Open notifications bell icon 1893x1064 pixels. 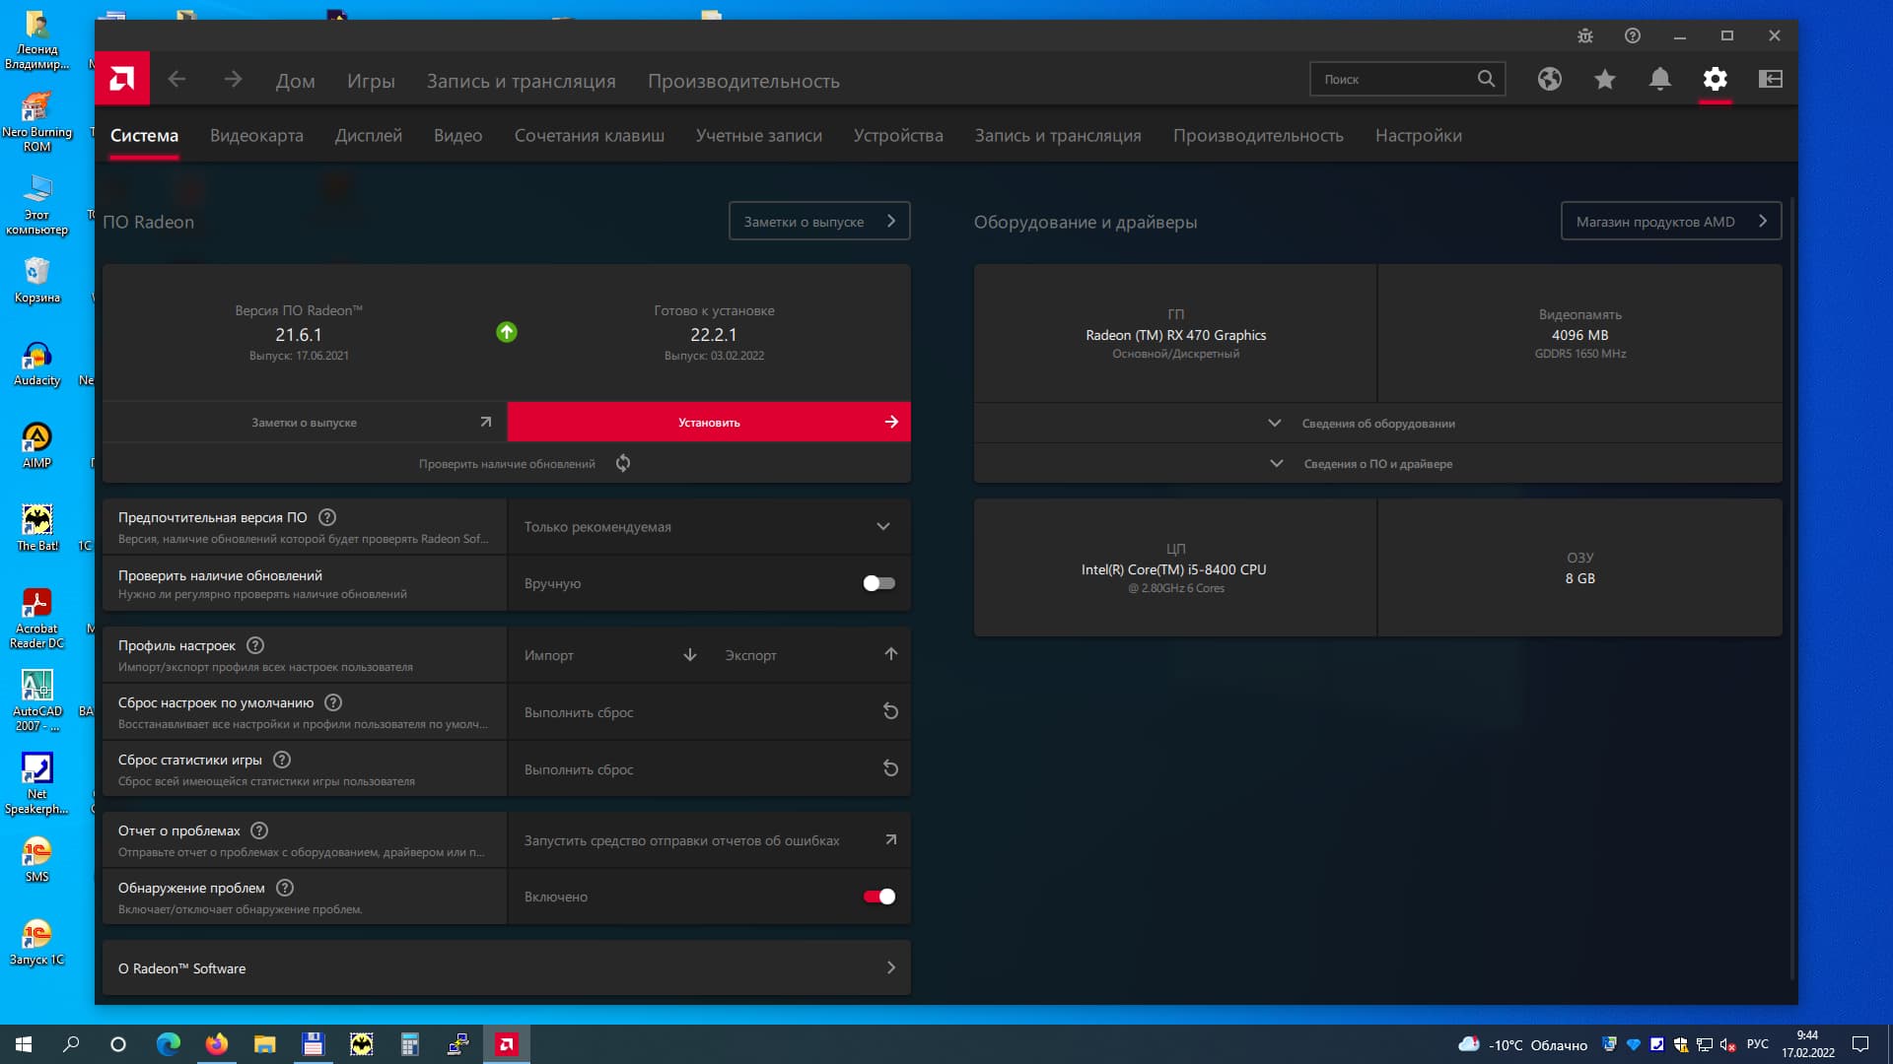pos(1660,79)
